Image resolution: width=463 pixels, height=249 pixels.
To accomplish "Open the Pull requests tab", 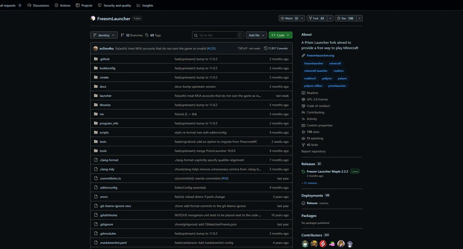I will coord(11,5).
